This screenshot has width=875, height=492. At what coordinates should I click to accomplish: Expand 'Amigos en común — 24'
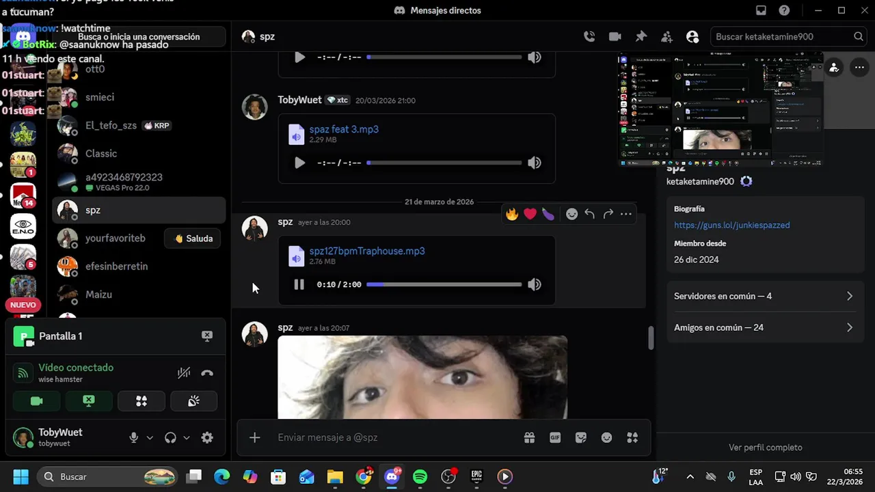click(764, 327)
